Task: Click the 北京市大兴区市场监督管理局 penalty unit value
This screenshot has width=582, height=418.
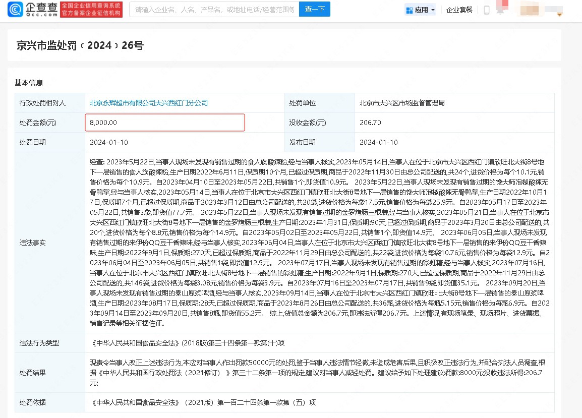Action: point(401,103)
